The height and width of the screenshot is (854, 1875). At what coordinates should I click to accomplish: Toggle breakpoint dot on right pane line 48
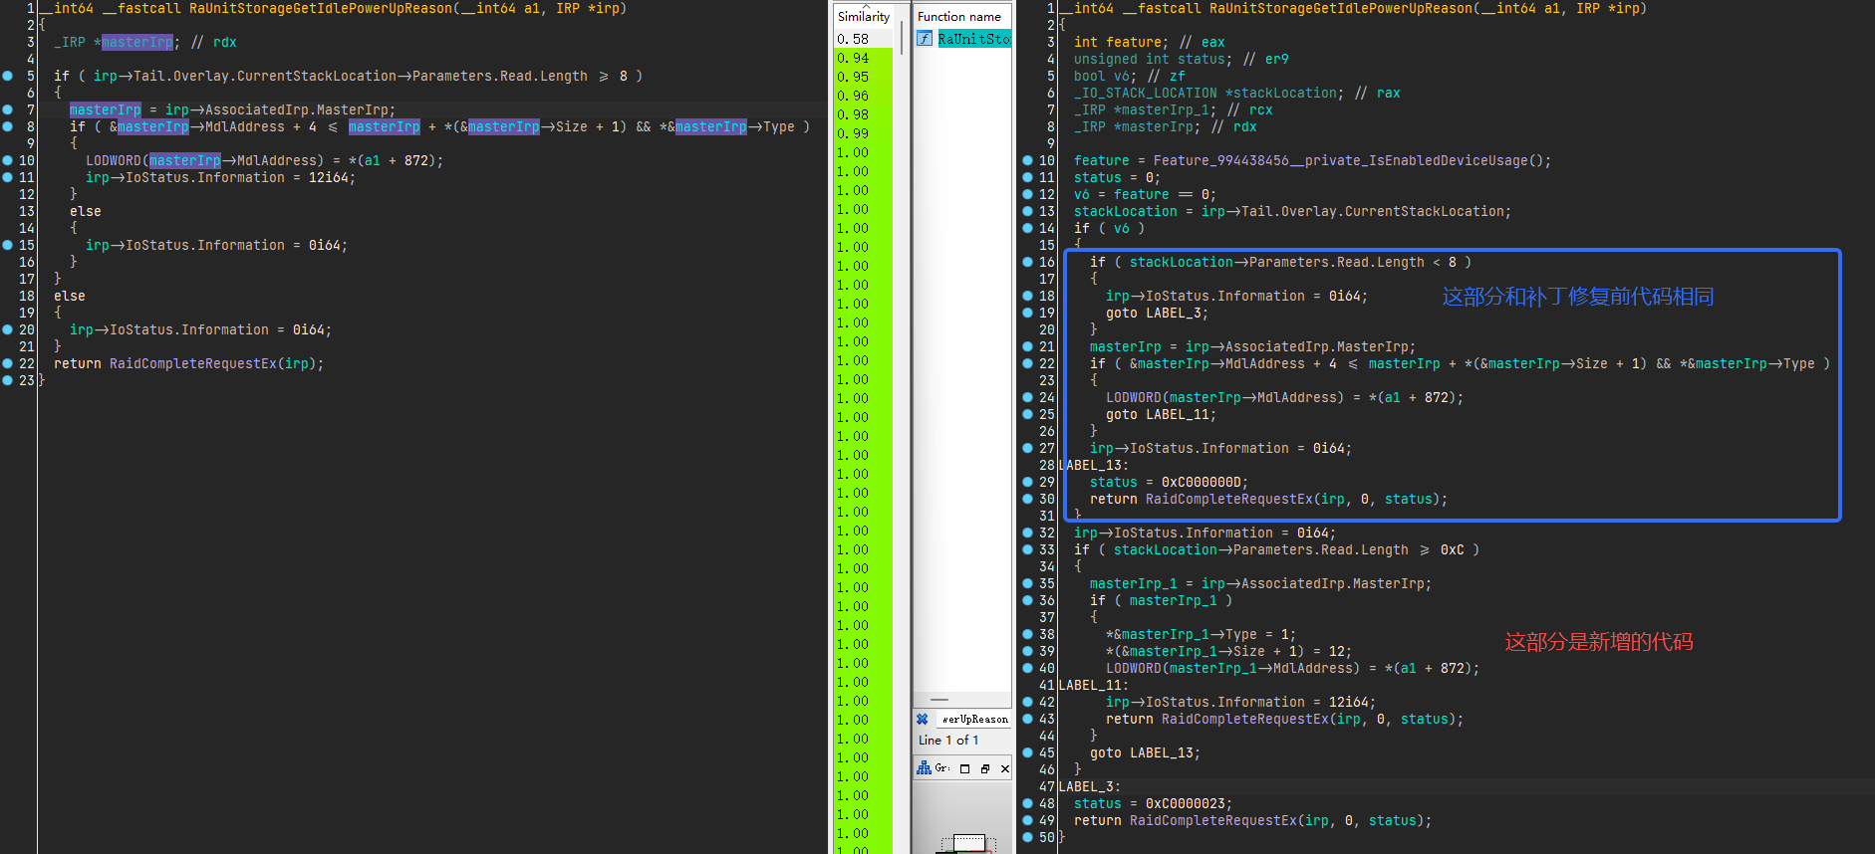[x=1027, y=803]
